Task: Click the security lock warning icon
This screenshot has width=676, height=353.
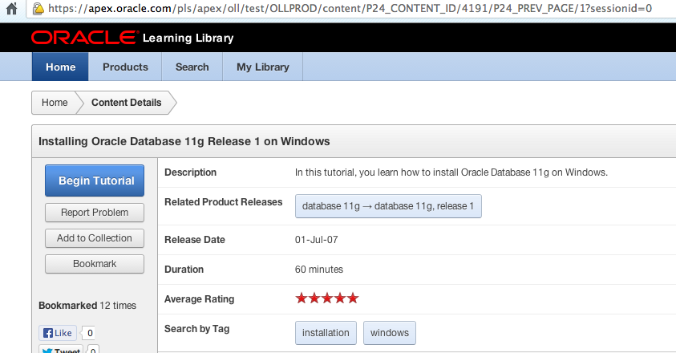Action: click(x=38, y=8)
